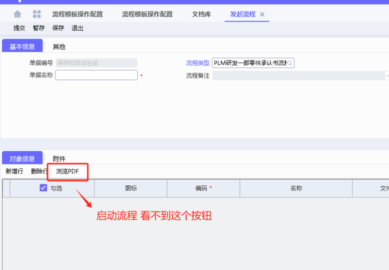Click search icon in 流程类型 field

pyautogui.click(x=290, y=63)
